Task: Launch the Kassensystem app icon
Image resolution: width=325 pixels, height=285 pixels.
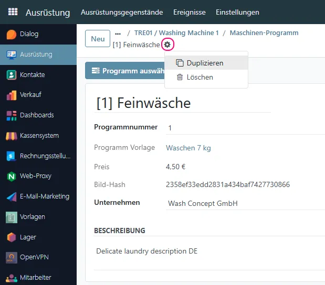Action: click(12, 136)
